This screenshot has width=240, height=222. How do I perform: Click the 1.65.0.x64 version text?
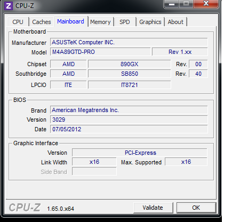60,209
